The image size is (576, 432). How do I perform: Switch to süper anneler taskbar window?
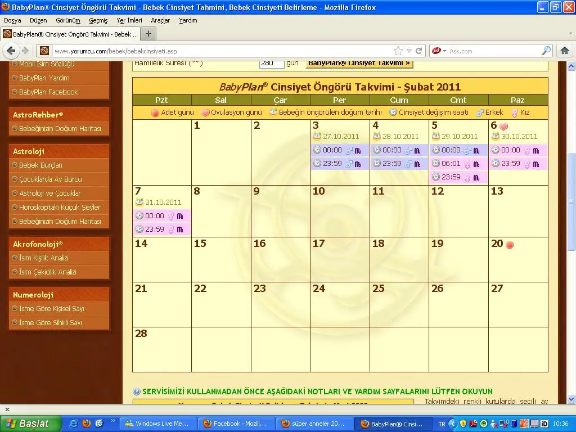[314, 424]
